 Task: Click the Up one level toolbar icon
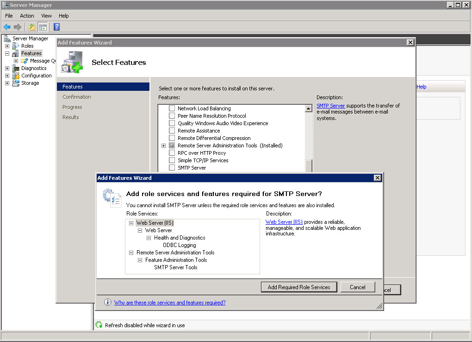point(31,27)
